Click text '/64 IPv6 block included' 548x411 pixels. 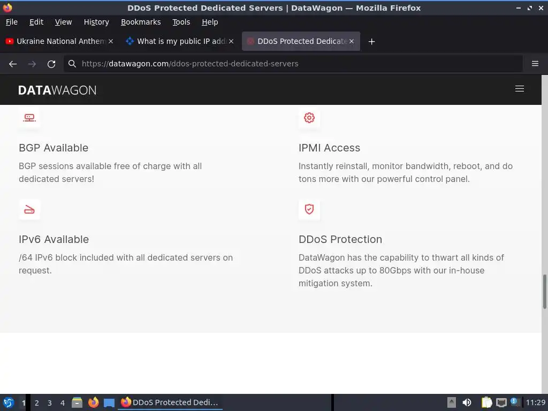click(x=66, y=257)
